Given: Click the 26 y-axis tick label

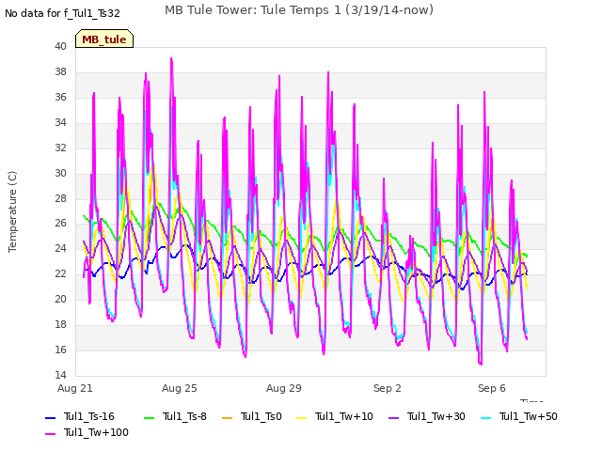Looking at the screenshot, I should coord(60,224).
